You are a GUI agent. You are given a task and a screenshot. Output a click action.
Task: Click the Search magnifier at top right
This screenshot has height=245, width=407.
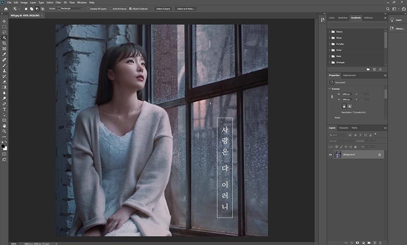coord(388,9)
